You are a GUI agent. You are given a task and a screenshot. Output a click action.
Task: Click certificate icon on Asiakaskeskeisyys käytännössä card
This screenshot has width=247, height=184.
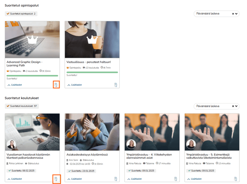coord(116,179)
